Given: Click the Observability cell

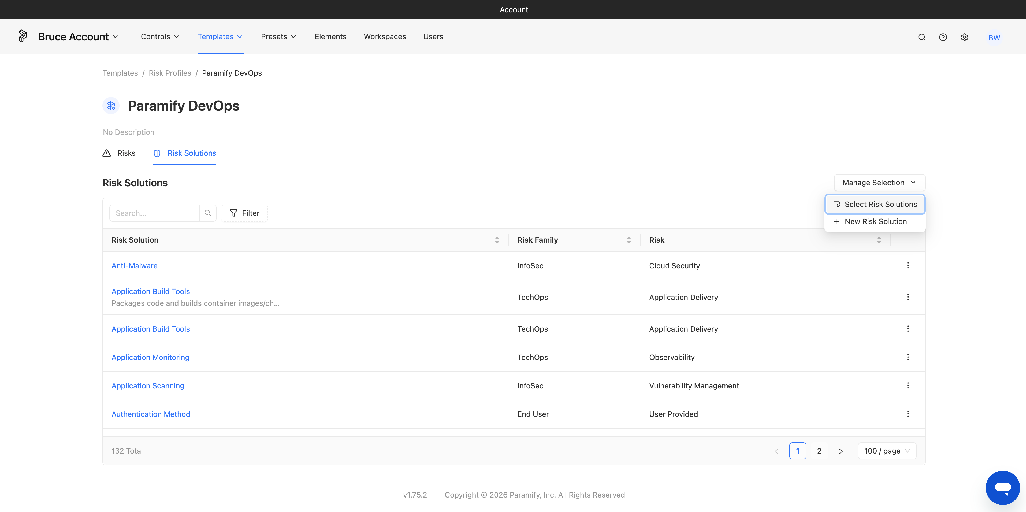Looking at the screenshot, I should pos(672,357).
